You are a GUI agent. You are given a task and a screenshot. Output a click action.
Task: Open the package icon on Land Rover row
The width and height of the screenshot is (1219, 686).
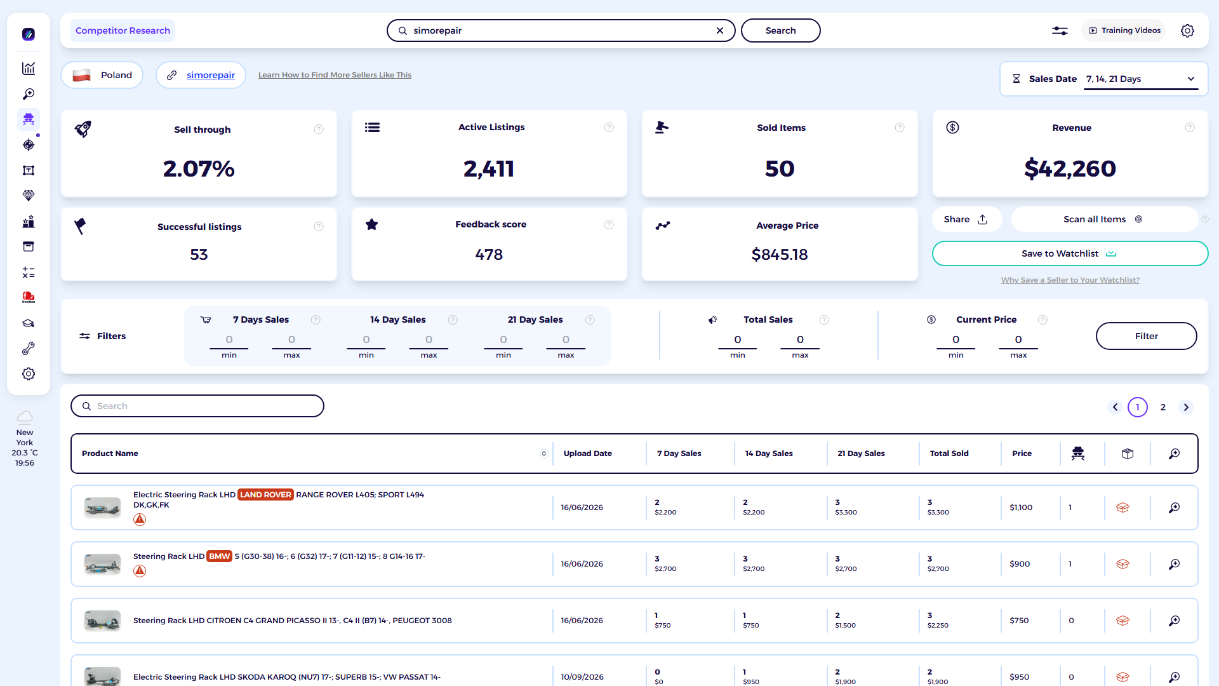pyautogui.click(x=1123, y=508)
